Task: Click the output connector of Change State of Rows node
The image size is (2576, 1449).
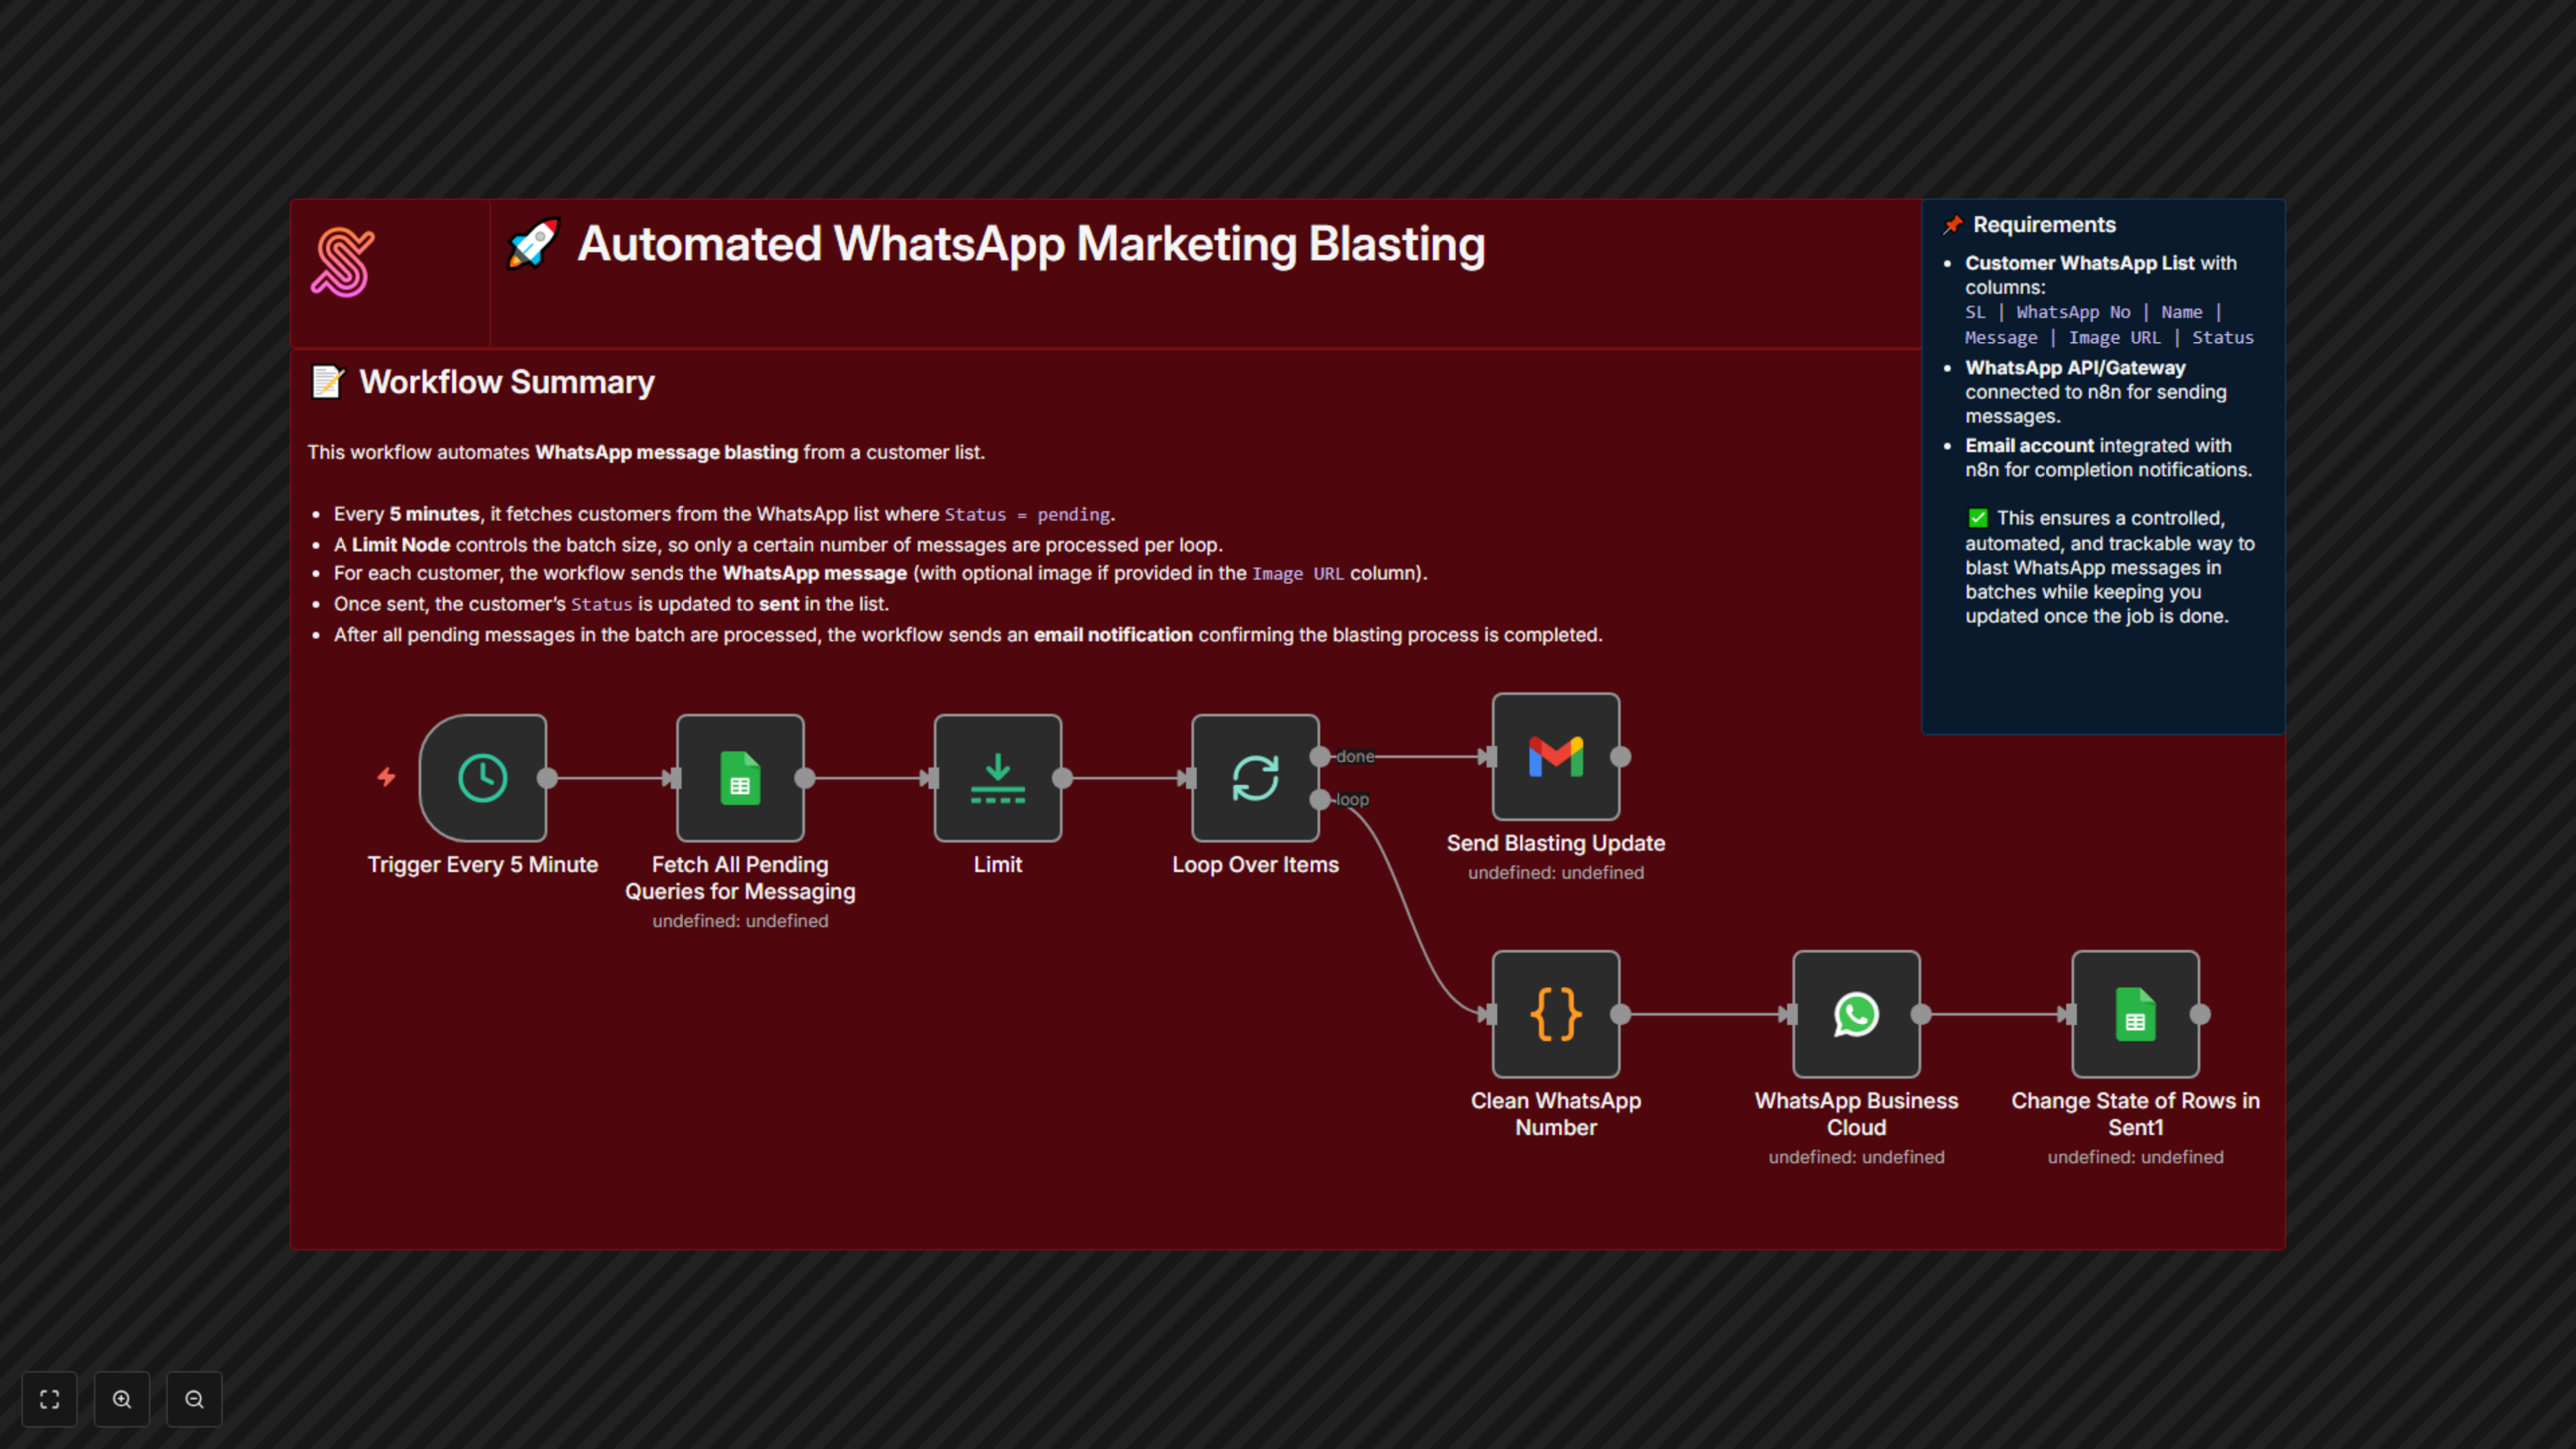Action: (2199, 1014)
